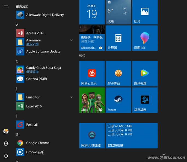
Task: Open Microsoft Store 蝙蝠侠 tile
Action: (x=92, y=38)
